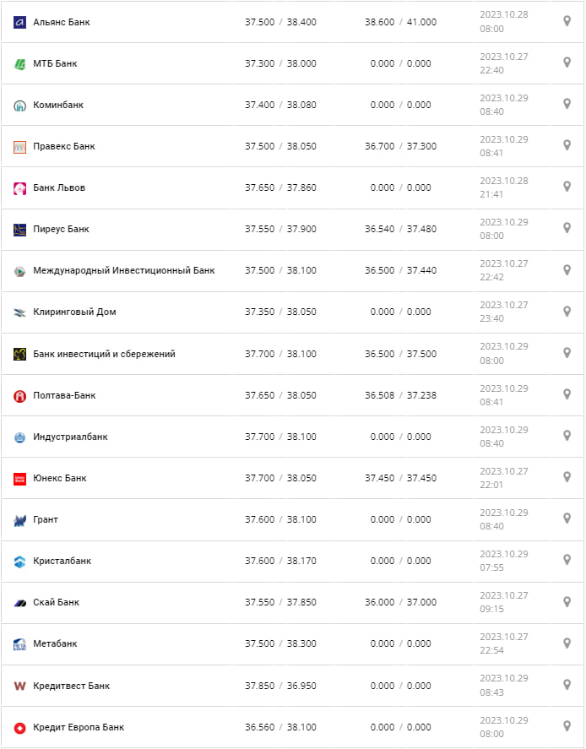Click the Правекс Банк logo icon
This screenshot has width=586, height=749.
click(x=20, y=147)
